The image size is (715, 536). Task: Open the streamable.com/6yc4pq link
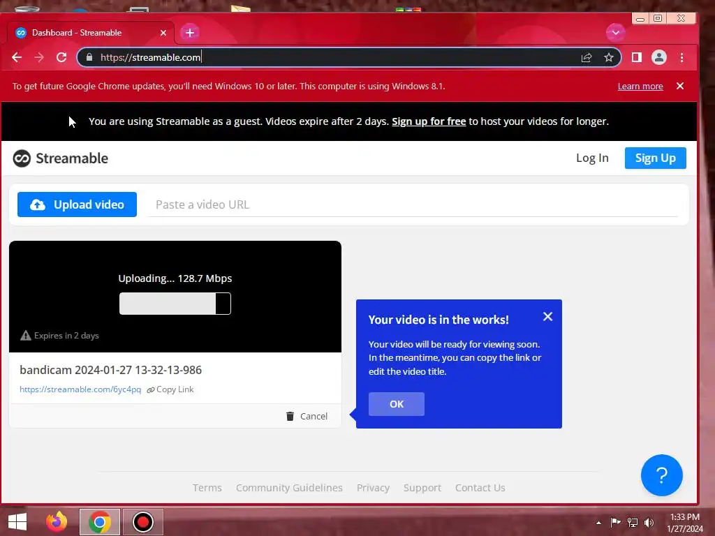[80, 389]
